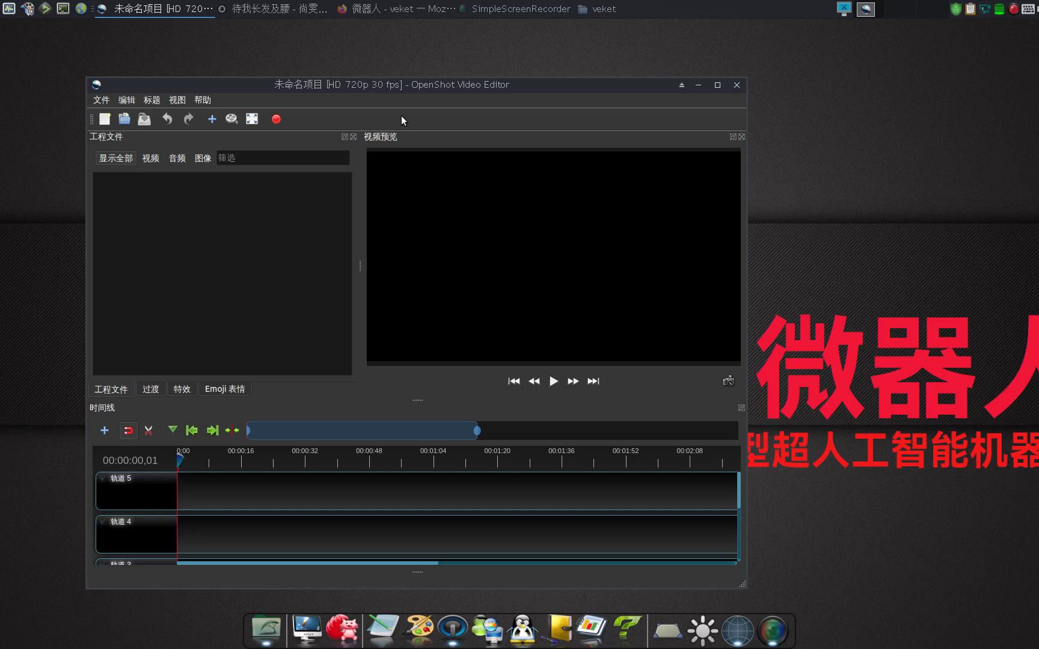Add a track using the timeline plus icon
1039x649 pixels.
[105, 430]
